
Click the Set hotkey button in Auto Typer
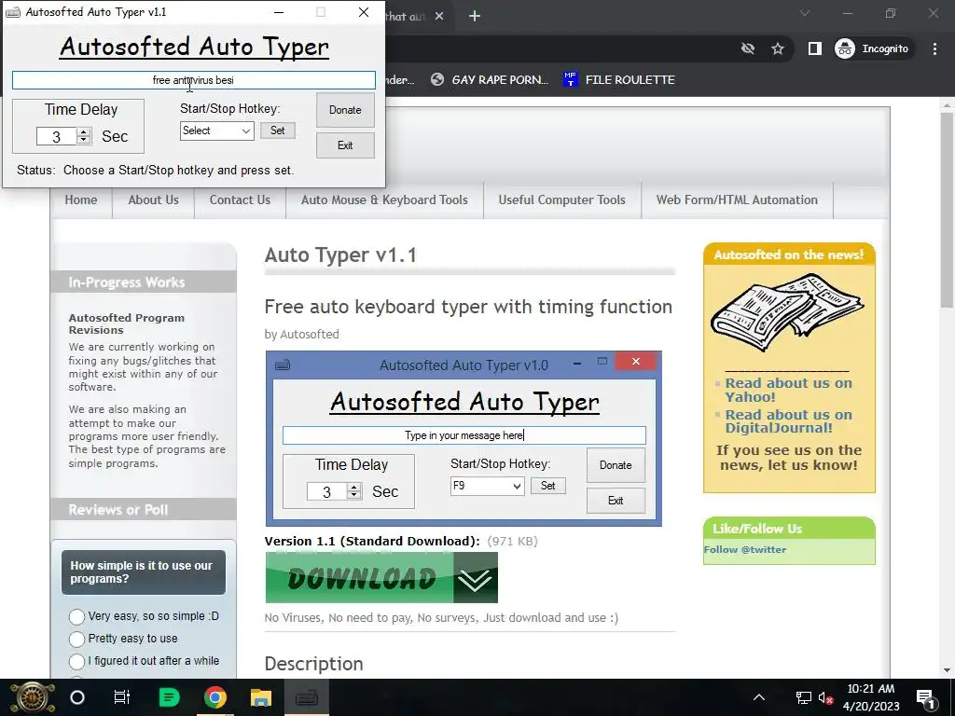(x=278, y=131)
